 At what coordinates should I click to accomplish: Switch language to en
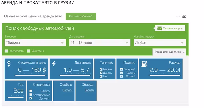(x=184, y=16)
